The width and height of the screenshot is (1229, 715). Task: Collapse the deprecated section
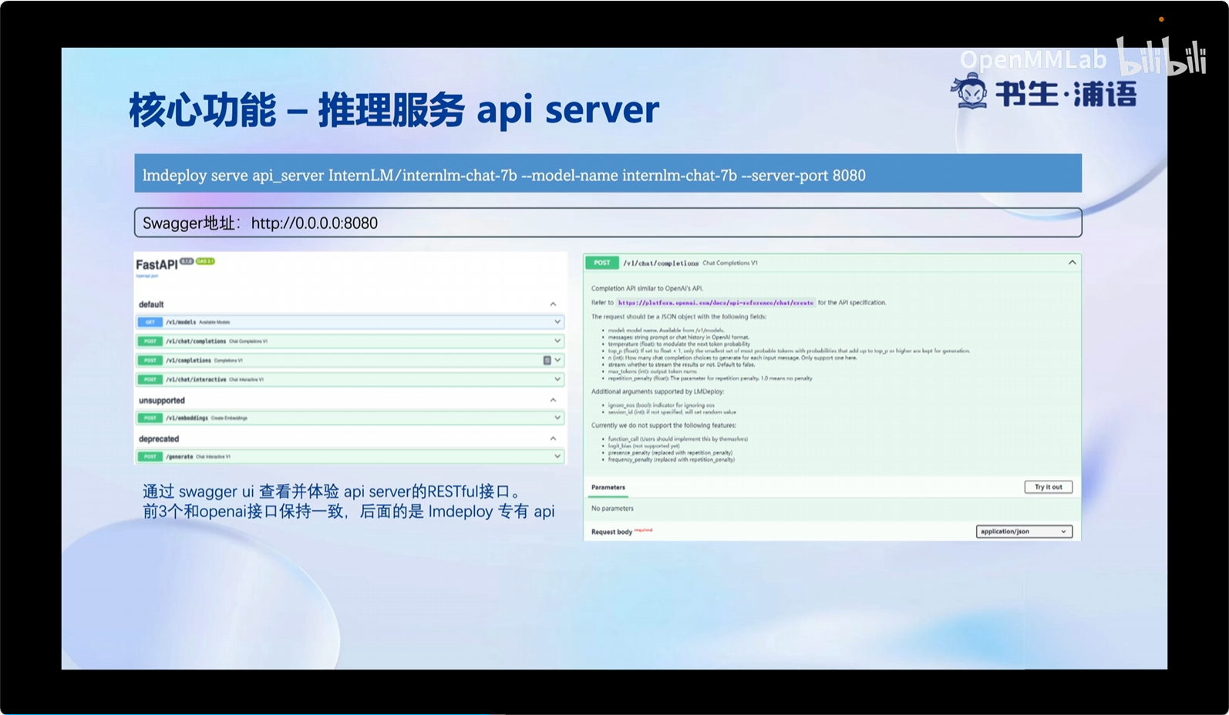553,439
